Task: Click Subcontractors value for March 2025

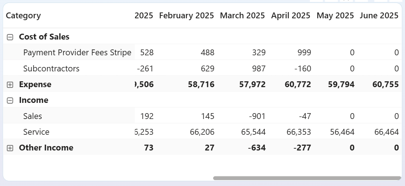Action: [x=259, y=69]
